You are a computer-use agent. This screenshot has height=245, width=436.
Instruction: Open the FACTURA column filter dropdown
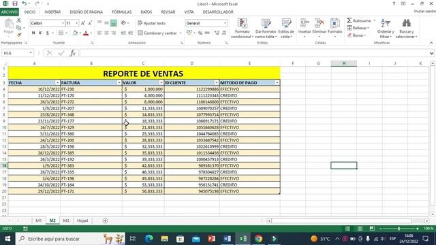click(119, 83)
